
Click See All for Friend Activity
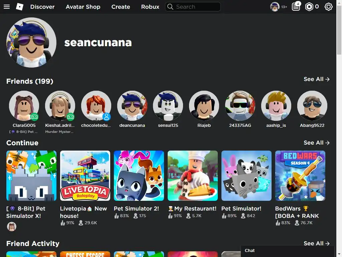[x=317, y=244]
